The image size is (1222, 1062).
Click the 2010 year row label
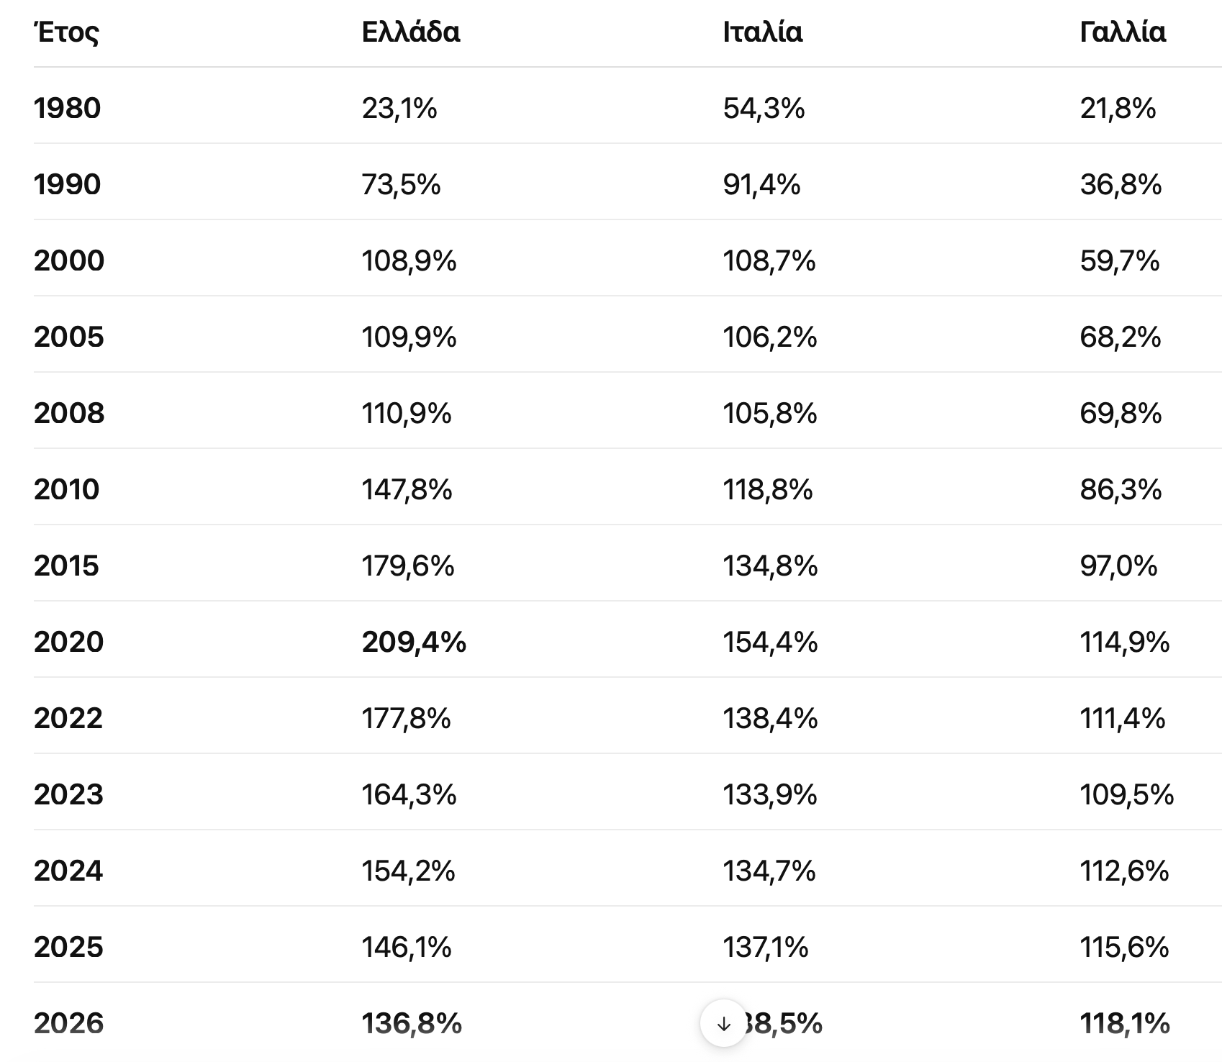point(66,490)
